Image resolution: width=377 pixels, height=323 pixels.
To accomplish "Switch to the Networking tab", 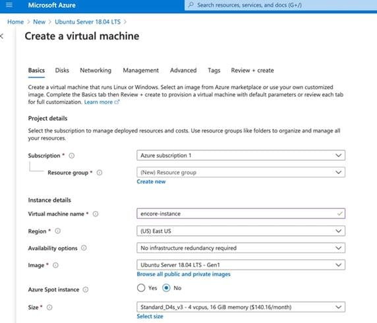I will click(x=96, y=71).
